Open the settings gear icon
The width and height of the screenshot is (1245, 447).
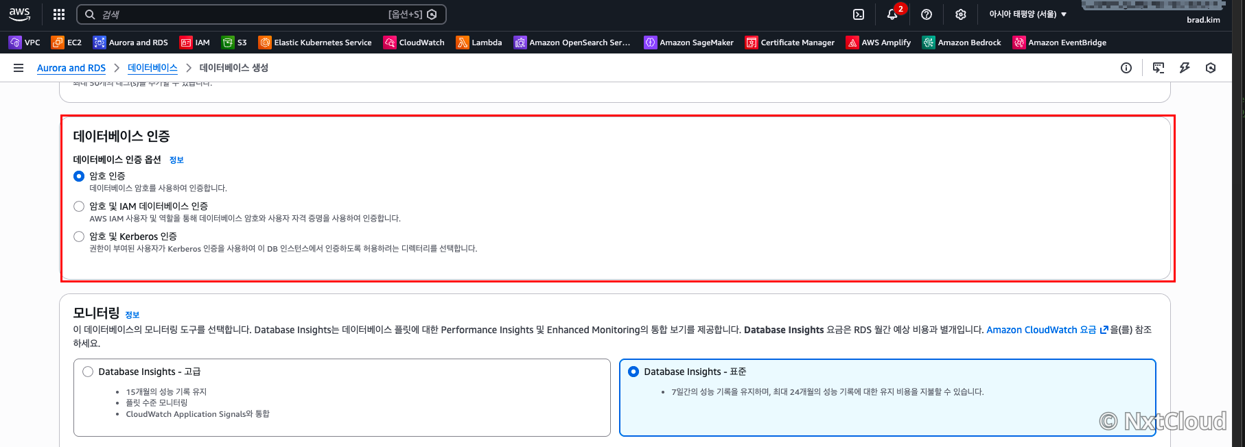coord(961,14)
